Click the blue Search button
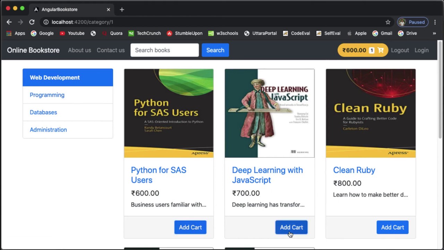 215,50
